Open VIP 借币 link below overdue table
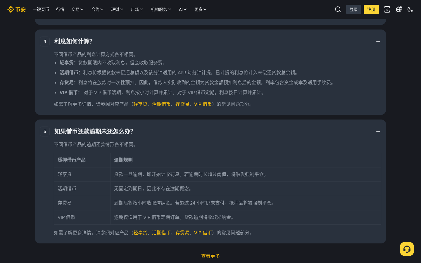This screenshot has height=263, width=421. (x=203, y=233)
